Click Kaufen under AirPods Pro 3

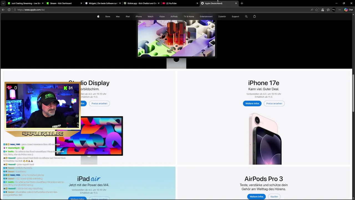point(274,197)
